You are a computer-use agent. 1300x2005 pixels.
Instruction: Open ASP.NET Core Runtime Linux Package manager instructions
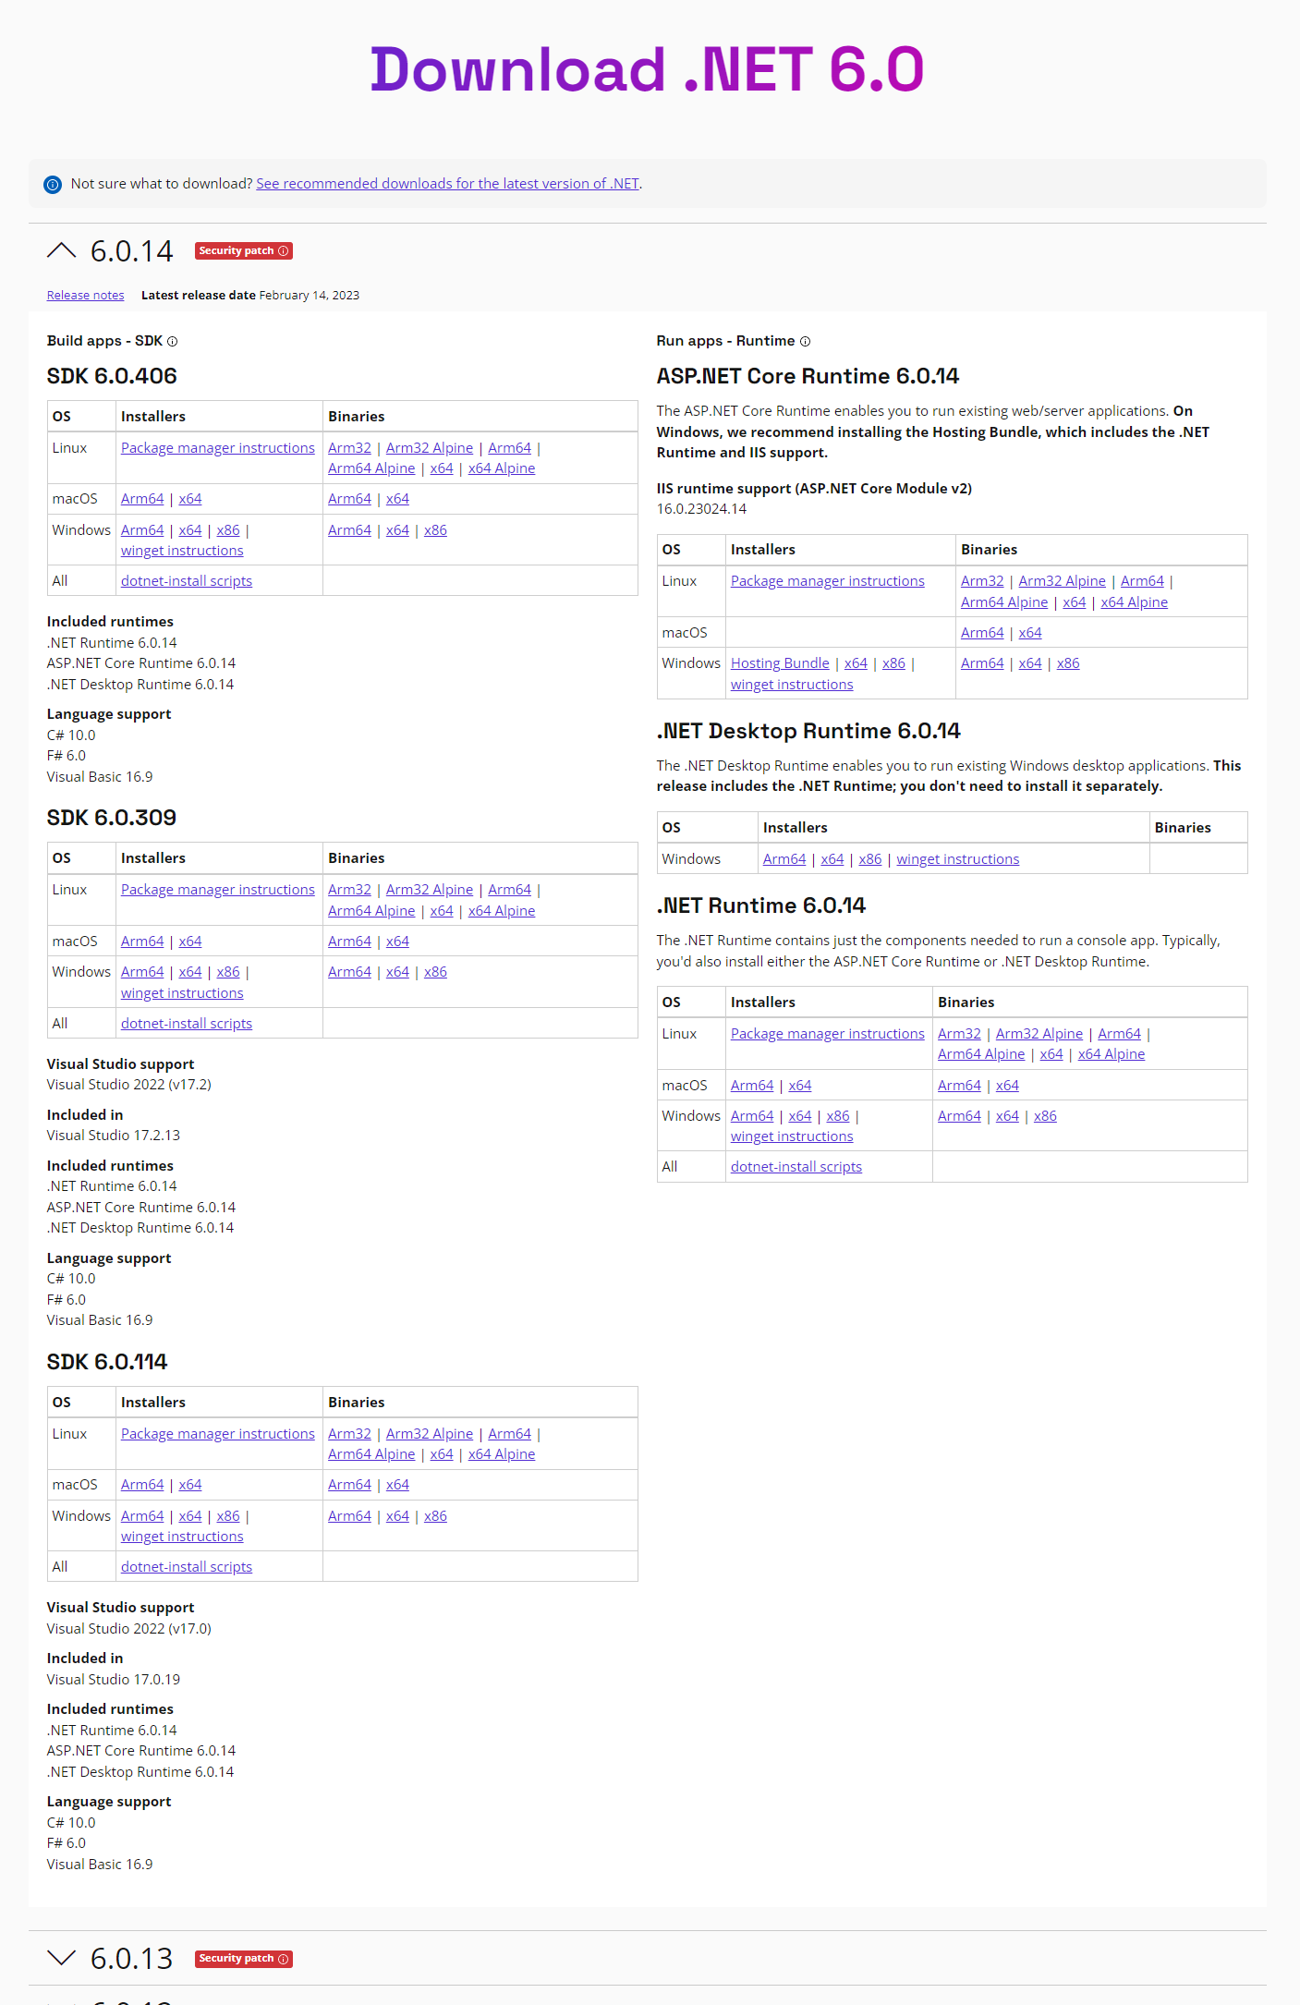point(828,580)
